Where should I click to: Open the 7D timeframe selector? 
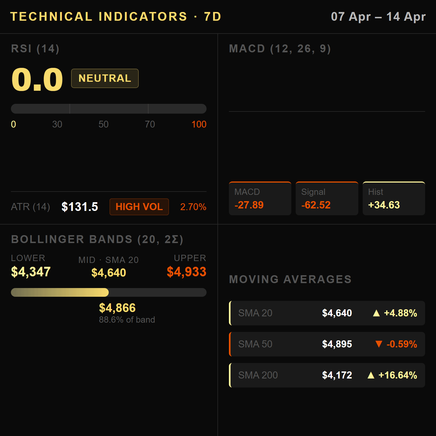(211, 16)
